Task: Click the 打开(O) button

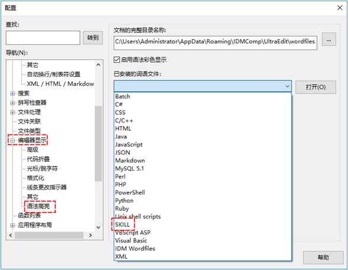Action: [315, 87]
